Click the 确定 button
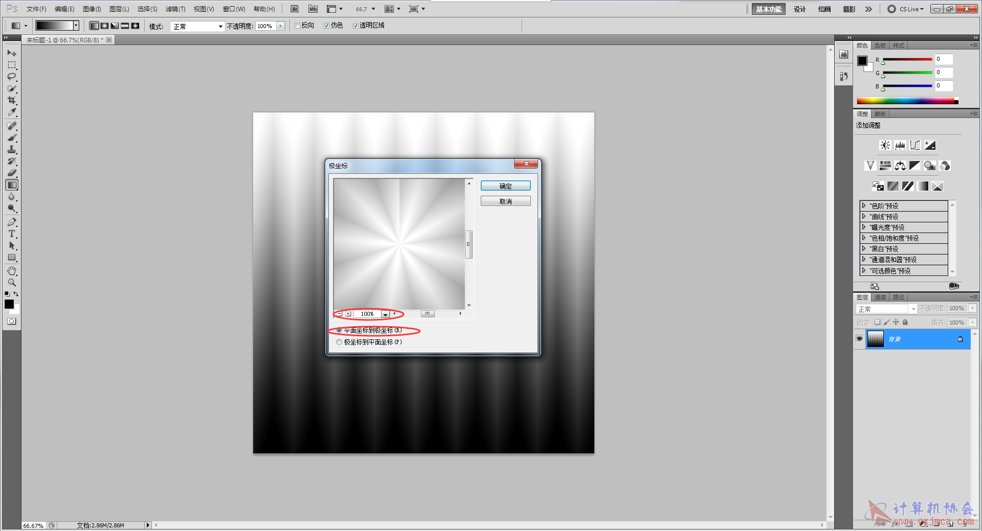 505,186
